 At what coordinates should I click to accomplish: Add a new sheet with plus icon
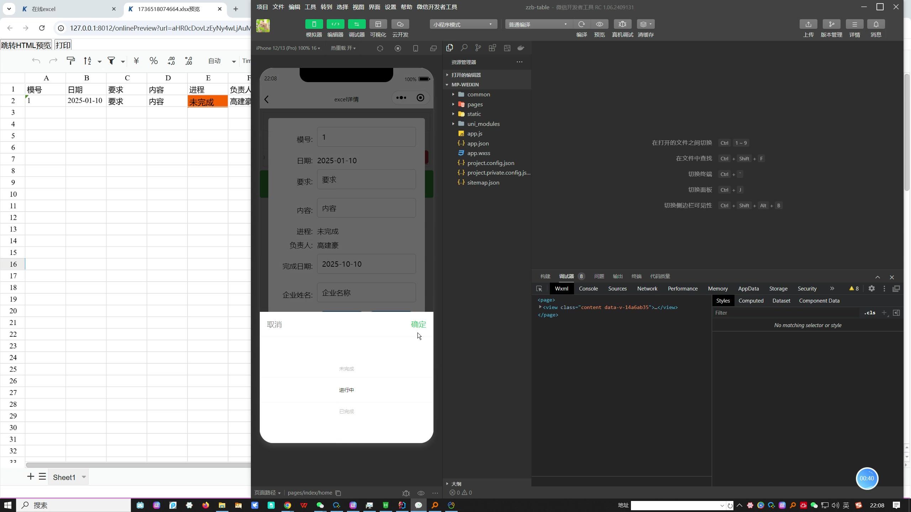[x=31, y=476]
